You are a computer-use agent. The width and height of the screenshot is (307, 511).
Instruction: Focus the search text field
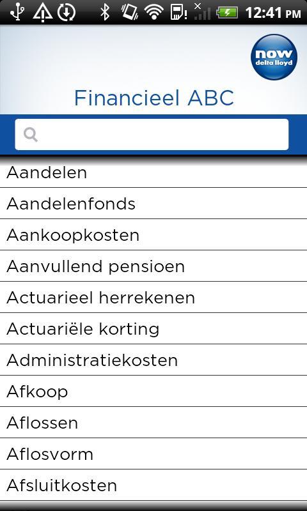pos(152,134)
